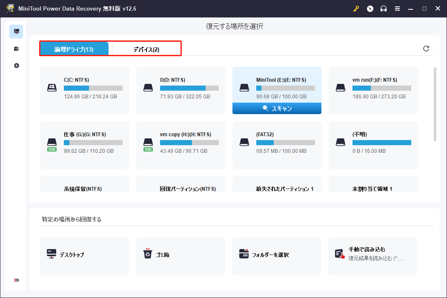This screenshot has height=298, width=447.
Task: Click the 手動で読み込む load result icon
Action: tap(340, 254)
